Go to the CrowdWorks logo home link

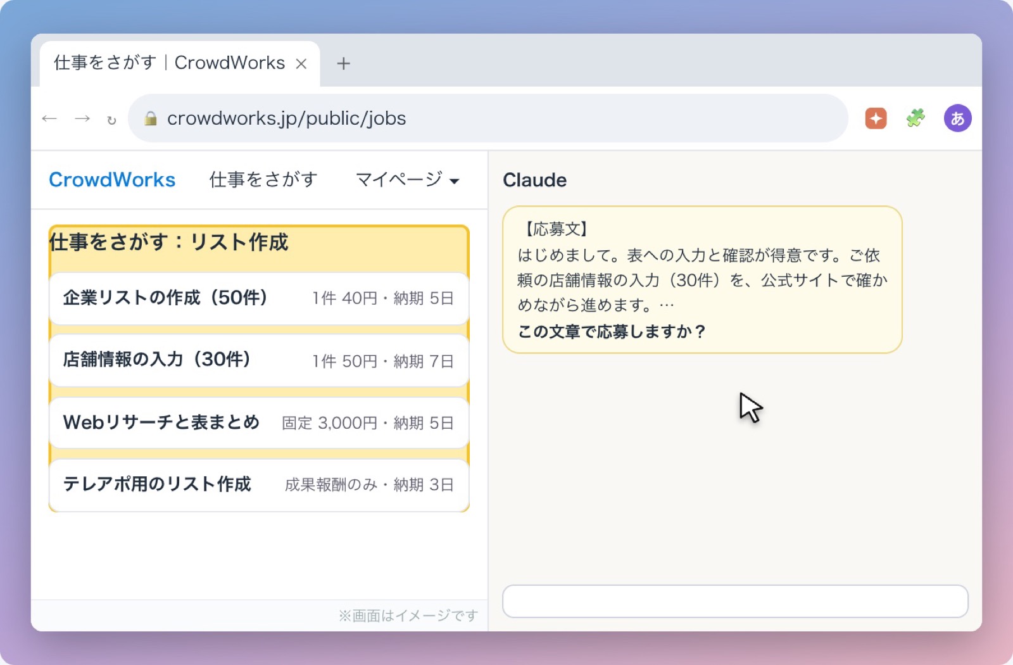click(112, 180)
